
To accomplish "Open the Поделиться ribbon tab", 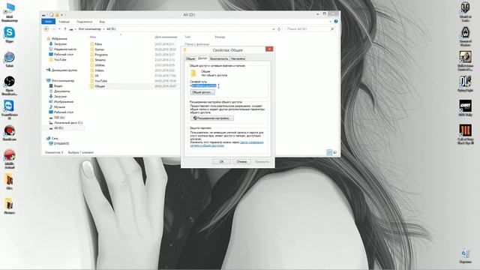I will [84, 22].
